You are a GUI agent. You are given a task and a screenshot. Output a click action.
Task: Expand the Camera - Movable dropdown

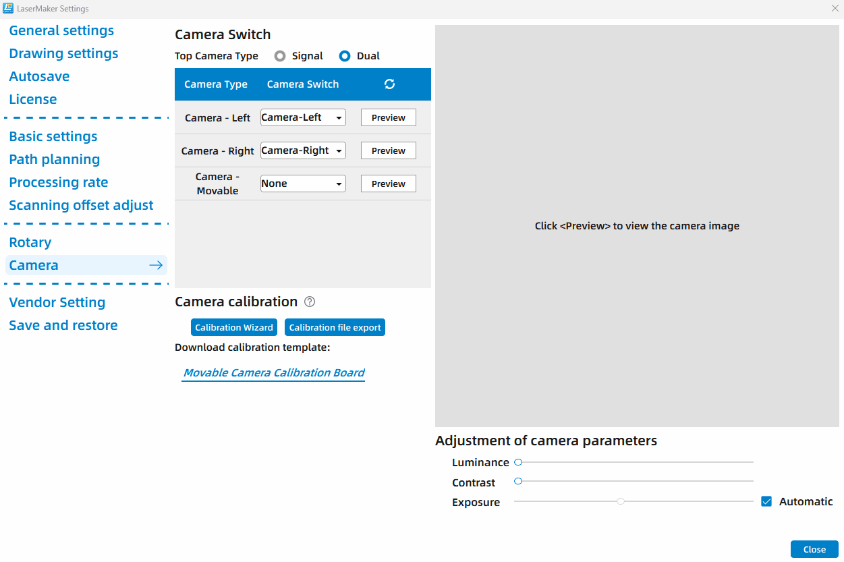303,184
